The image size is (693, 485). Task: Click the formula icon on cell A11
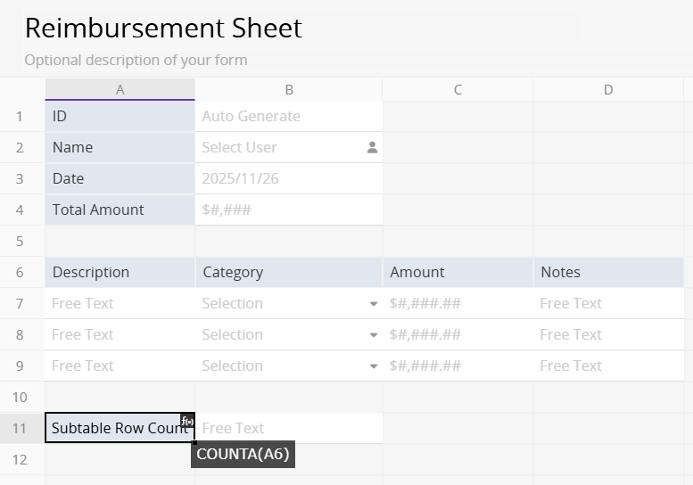click(x=187, y=421)
